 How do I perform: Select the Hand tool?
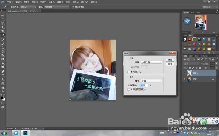tap(3, 88)
